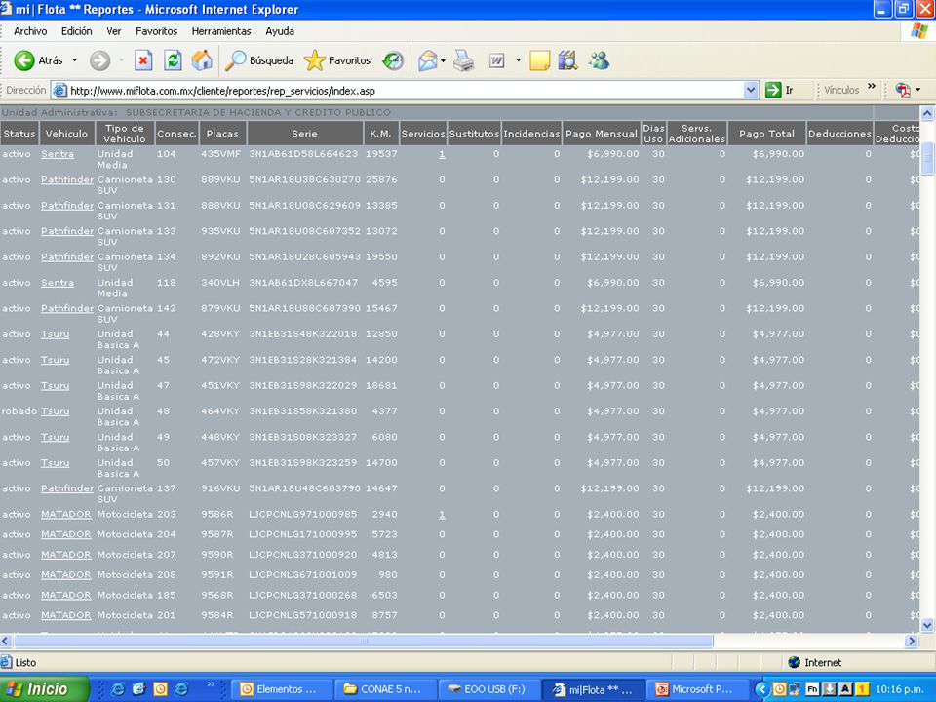Open the Pathfinder link for plate 916VKU
Viewport: 936px width, 702px height.
(x=67, y=488)
